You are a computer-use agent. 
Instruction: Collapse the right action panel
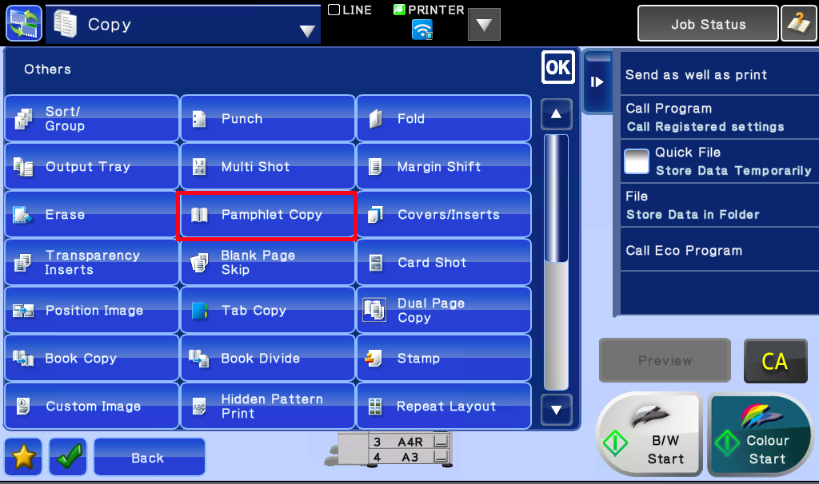click(x=597, y=81)
